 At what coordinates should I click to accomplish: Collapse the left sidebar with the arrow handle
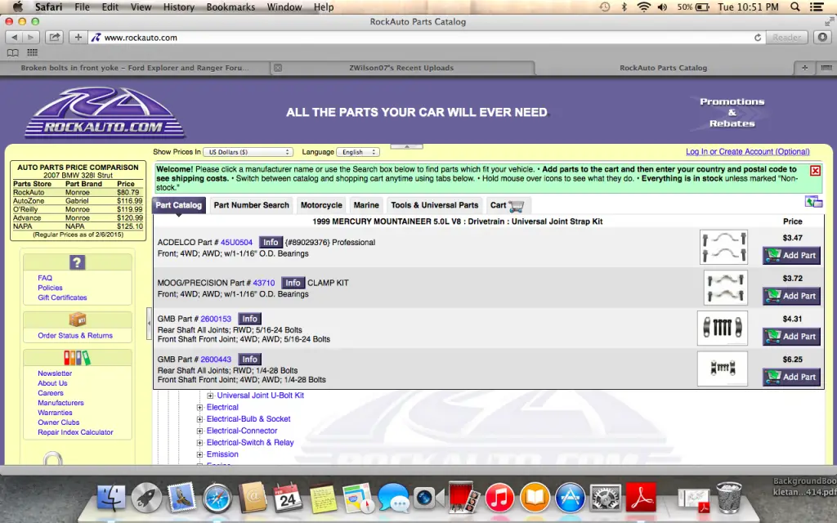(x=149, y=324)
